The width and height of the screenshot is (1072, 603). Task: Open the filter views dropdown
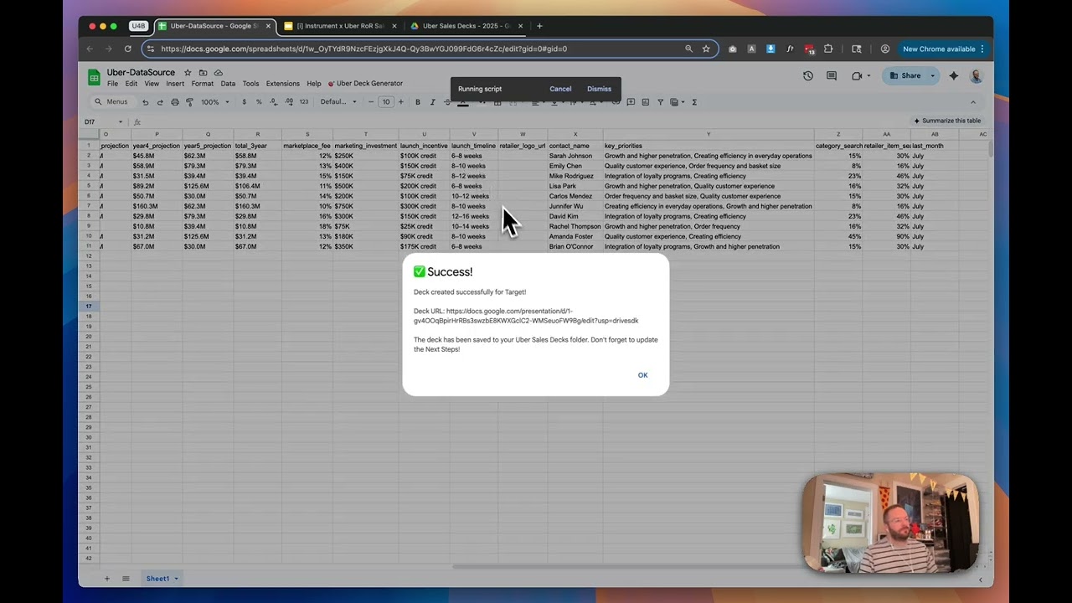pos(675,102)
